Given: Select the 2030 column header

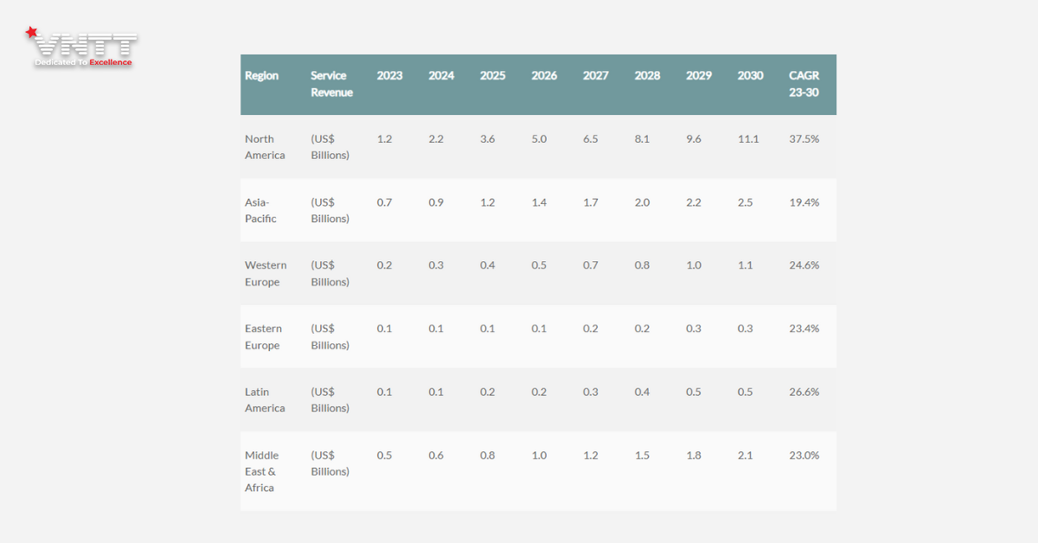Looking at the screenshot, I should coord(750,75).
